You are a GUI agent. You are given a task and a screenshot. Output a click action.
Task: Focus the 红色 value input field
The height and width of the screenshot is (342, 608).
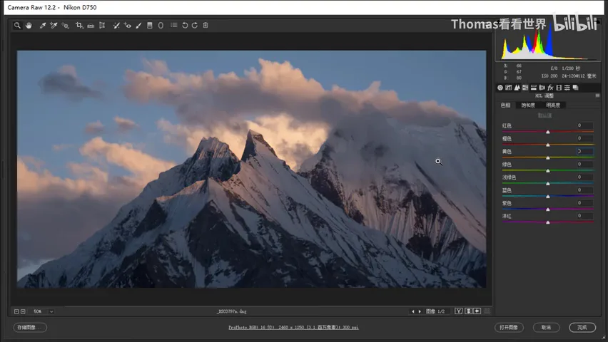coord(584,125)
